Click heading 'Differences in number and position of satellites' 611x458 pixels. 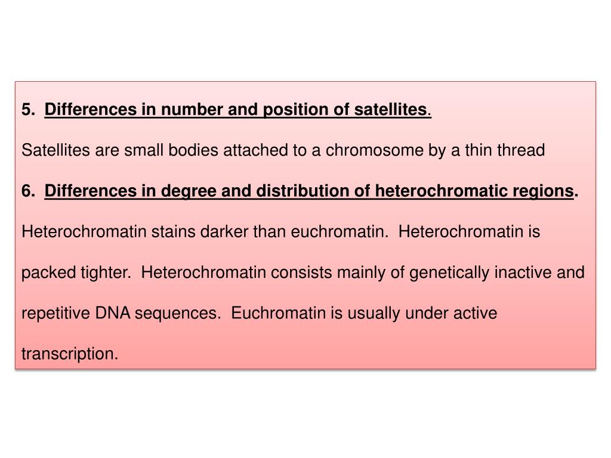(236, 110)
